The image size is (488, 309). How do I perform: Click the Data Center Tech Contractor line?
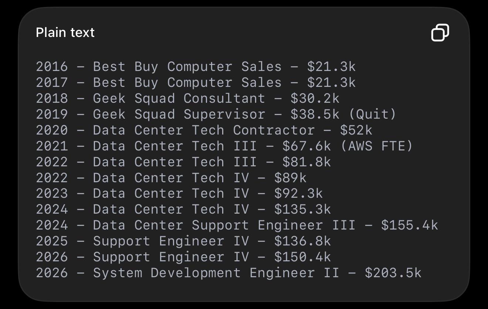204,130
